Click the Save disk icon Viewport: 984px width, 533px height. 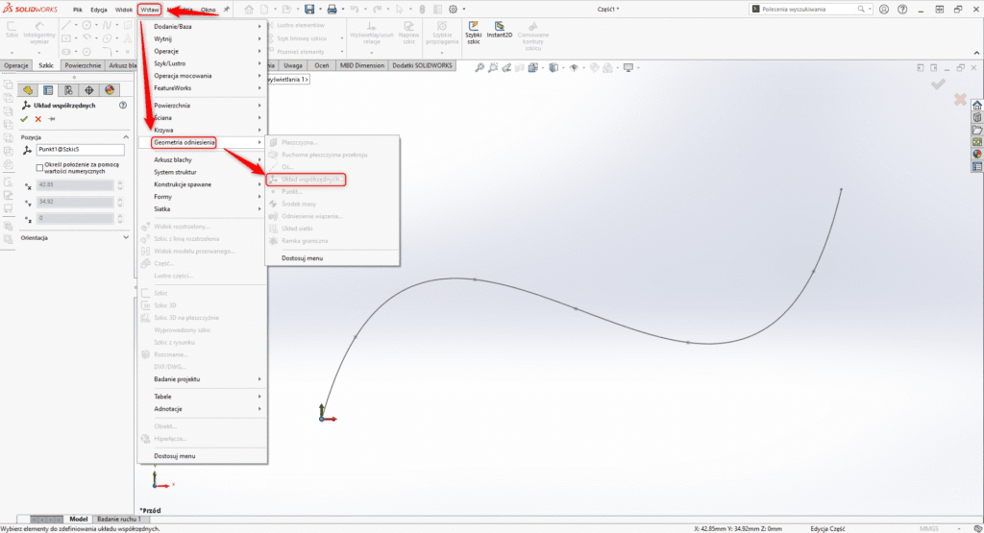309,10
